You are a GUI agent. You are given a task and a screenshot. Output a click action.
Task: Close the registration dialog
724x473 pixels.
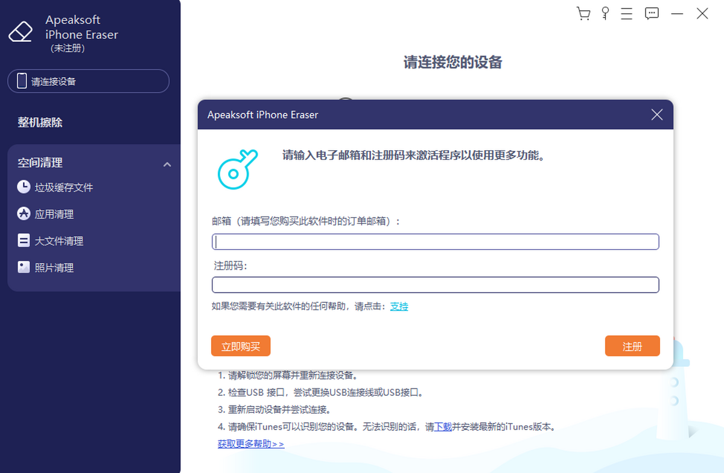pyautogui.click(x=657, y=115)
